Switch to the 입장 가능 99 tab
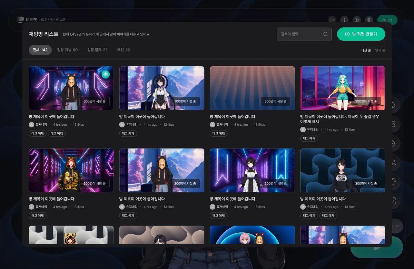The height and width of the screenshot is (269, 414). [67, 50]
